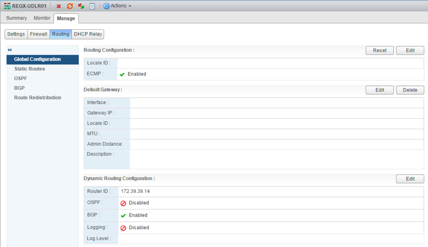
Task: Click the orange refresh icon
Action: click(x=70, y=6)
